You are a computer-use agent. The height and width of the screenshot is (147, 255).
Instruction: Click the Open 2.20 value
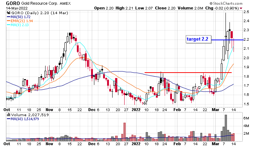click(104, 8)
